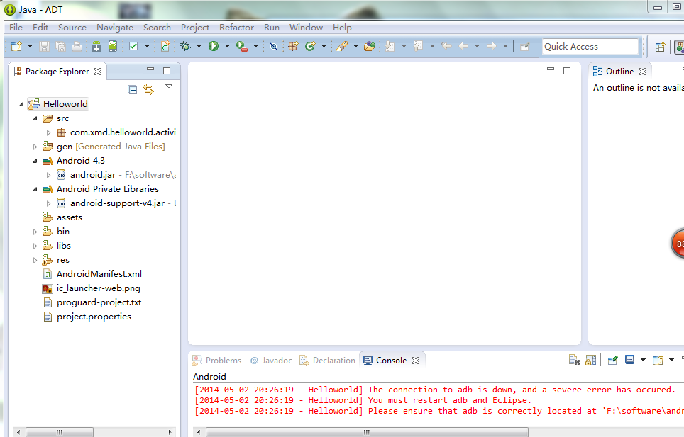Click the Run External Tools icon
Viewport: 684px width, 437px height.
coord(242,46)
